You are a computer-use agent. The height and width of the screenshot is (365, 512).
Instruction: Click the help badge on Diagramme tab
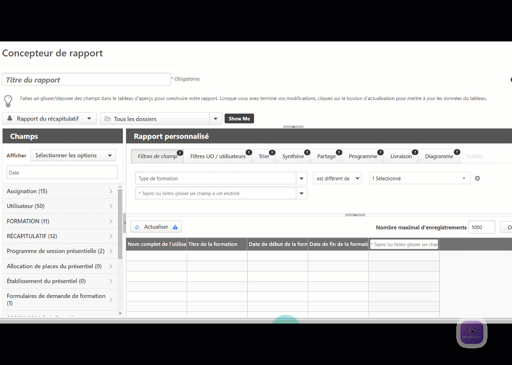click(x=457, y=153)
